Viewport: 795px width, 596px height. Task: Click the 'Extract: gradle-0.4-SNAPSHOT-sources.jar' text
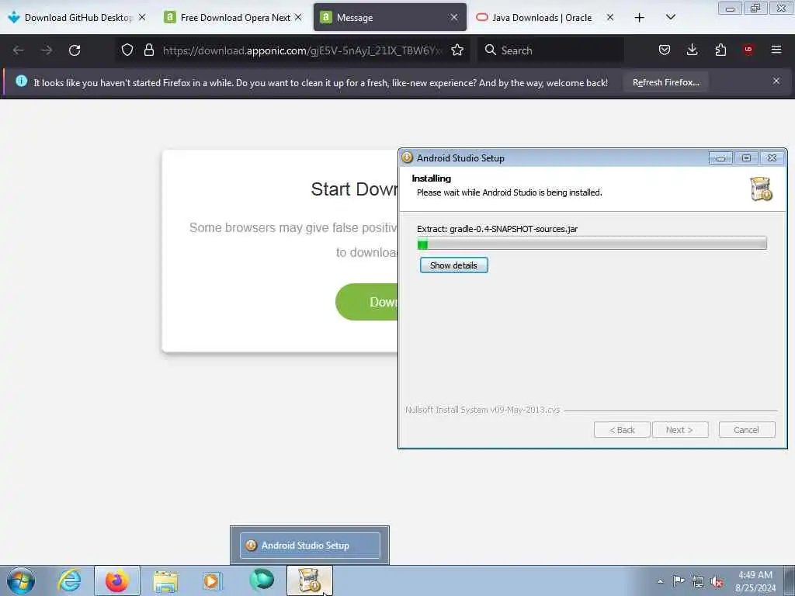point(498,229)
